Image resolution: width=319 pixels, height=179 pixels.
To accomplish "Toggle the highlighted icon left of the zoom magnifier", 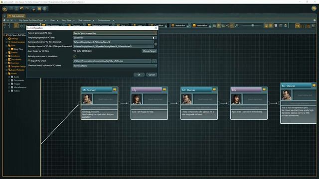I will click(231, 25).
